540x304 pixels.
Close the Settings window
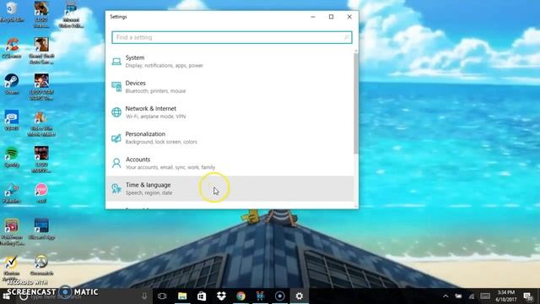coord(349,17)
